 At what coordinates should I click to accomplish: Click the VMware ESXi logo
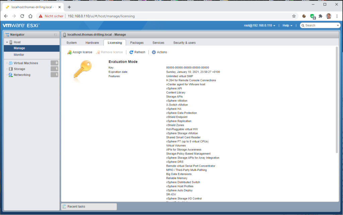(x=21, y=25)
